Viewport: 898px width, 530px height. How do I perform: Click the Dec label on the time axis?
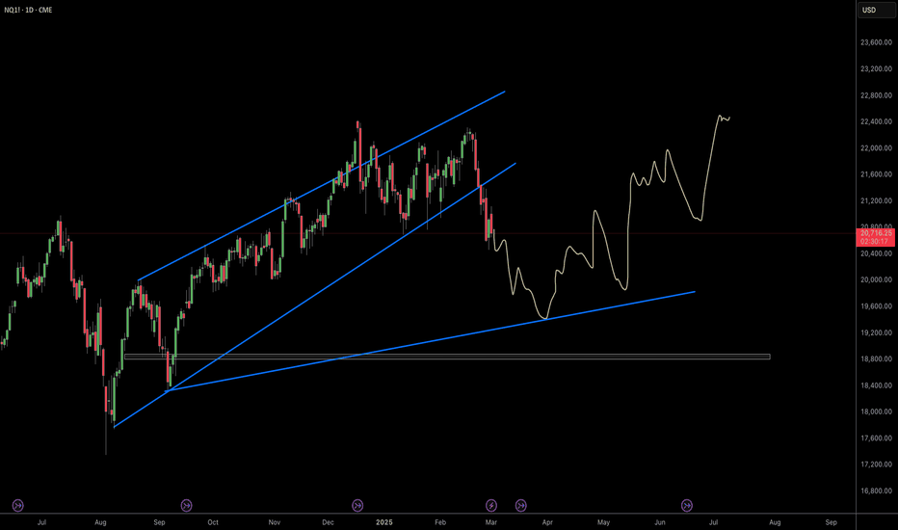[329, 522]
